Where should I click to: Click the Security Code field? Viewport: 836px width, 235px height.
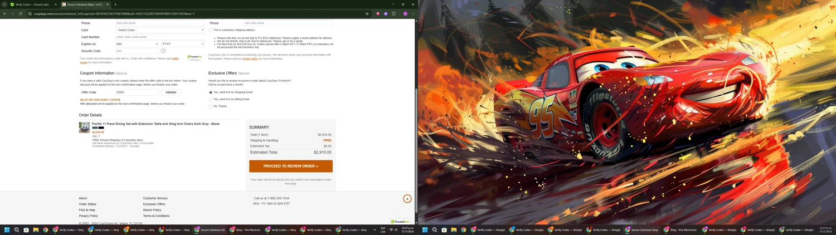pyautogui.click(x=137, y=51)
